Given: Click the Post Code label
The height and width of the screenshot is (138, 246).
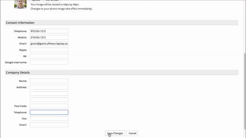Looking at the screenshot, I should click(20, 106).
